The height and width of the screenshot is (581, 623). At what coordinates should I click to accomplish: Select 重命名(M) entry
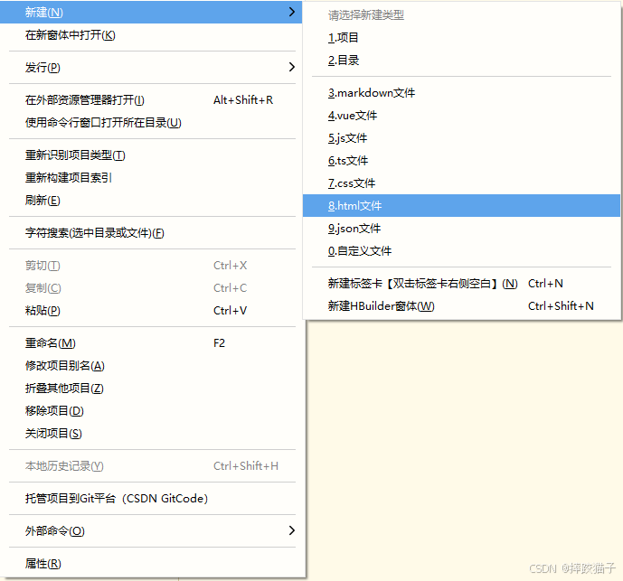coord(153,342)
